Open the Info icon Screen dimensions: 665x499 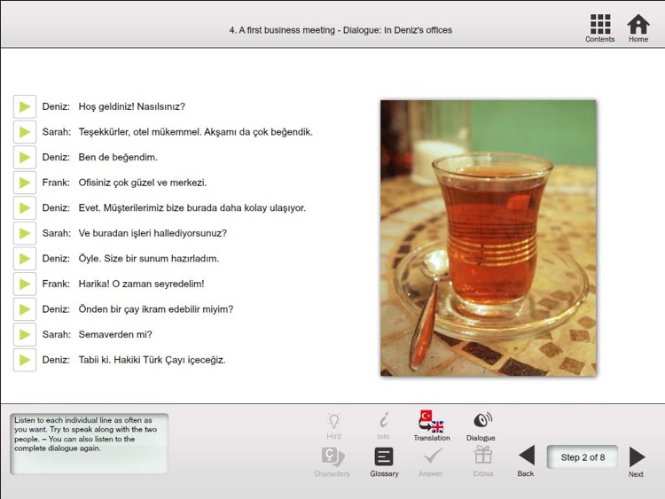pos(383,425)
